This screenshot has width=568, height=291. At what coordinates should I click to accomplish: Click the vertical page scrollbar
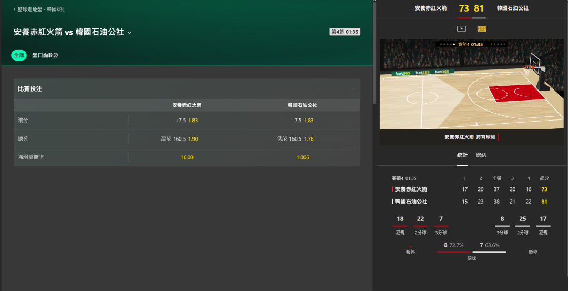tap(374, 54)
